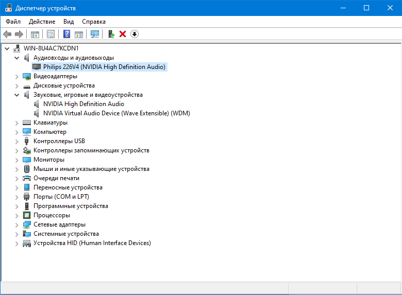Expand the Видеоадаптеры node
The height and width of the screenshot is (295, 402).
pyautogui.click(x=16, y=77)
